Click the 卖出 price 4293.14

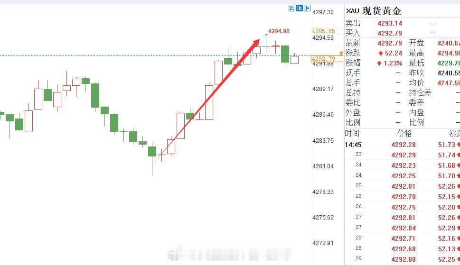(390, 23)
